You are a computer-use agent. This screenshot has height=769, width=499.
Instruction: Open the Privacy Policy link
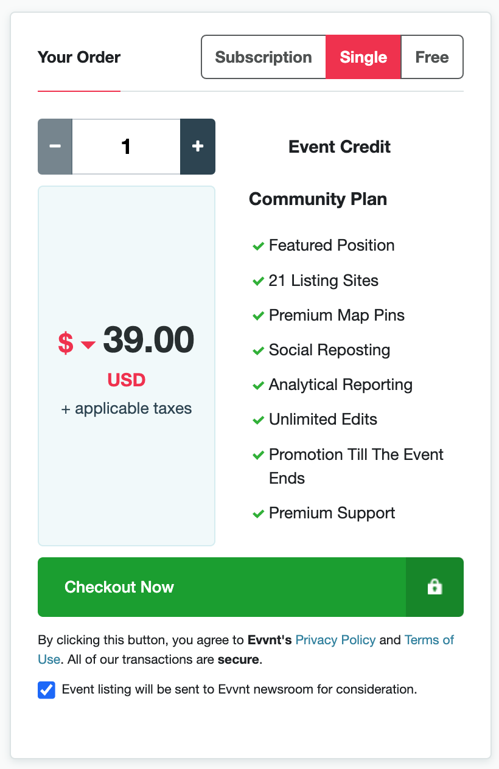point(336,640)
